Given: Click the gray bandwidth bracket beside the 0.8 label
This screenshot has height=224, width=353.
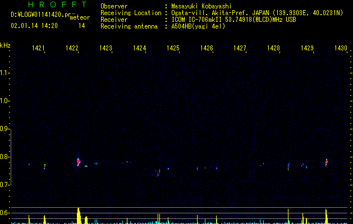Looking at the screenshot, I should (x=11, y=157).
